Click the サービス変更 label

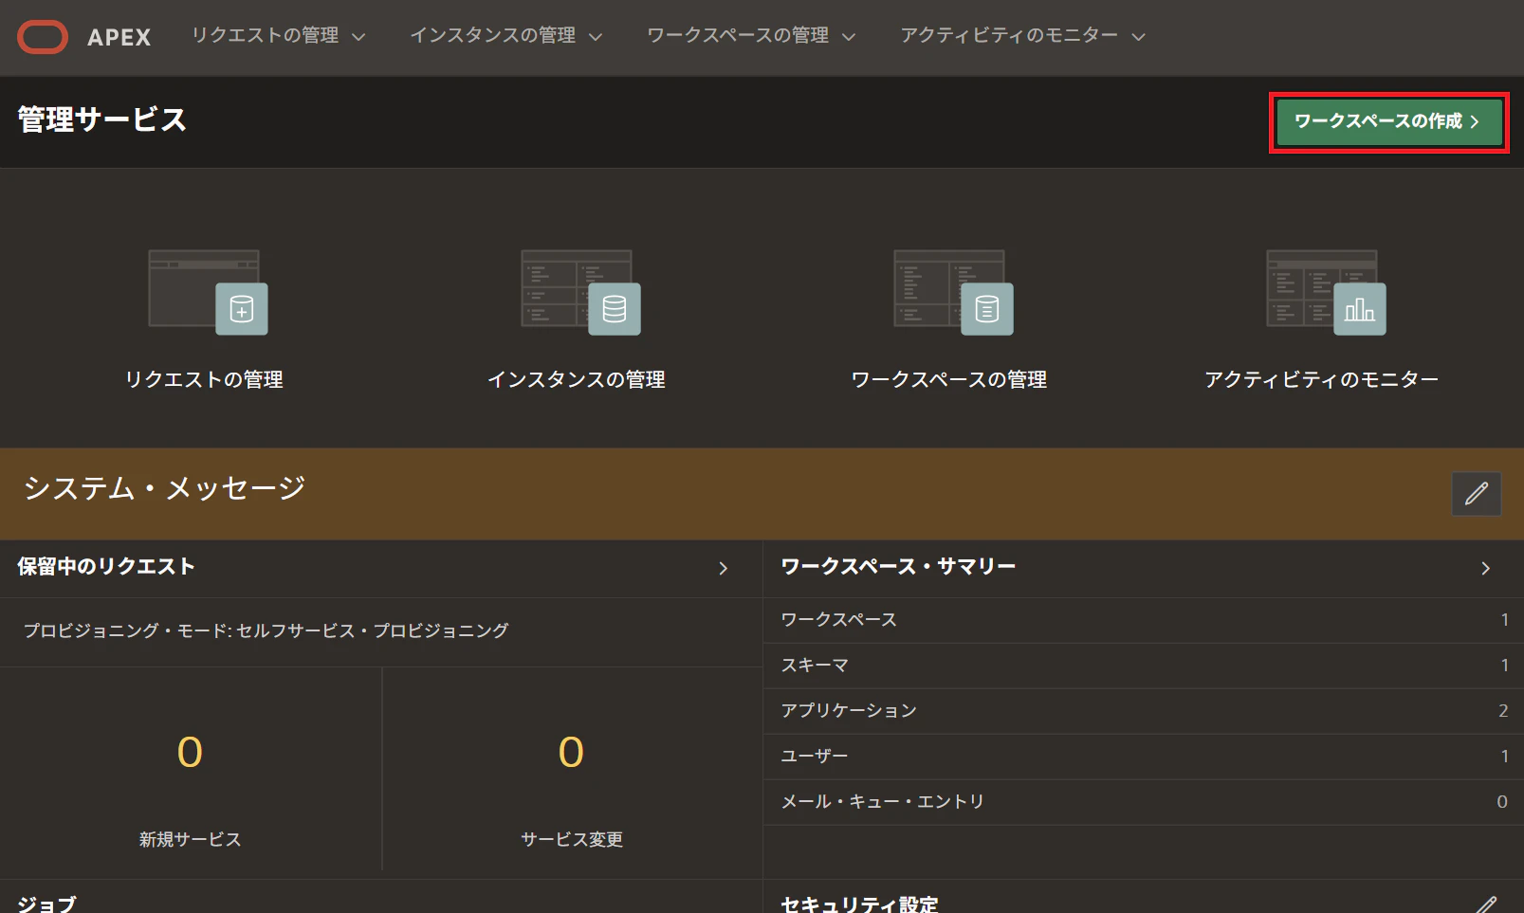pyautogui.click(x=572, y=839)
